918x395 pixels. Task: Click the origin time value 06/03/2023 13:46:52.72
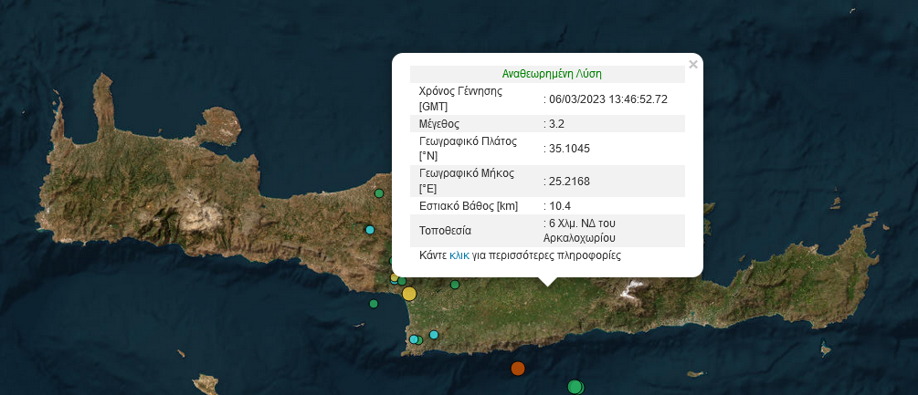pos(607,99)
